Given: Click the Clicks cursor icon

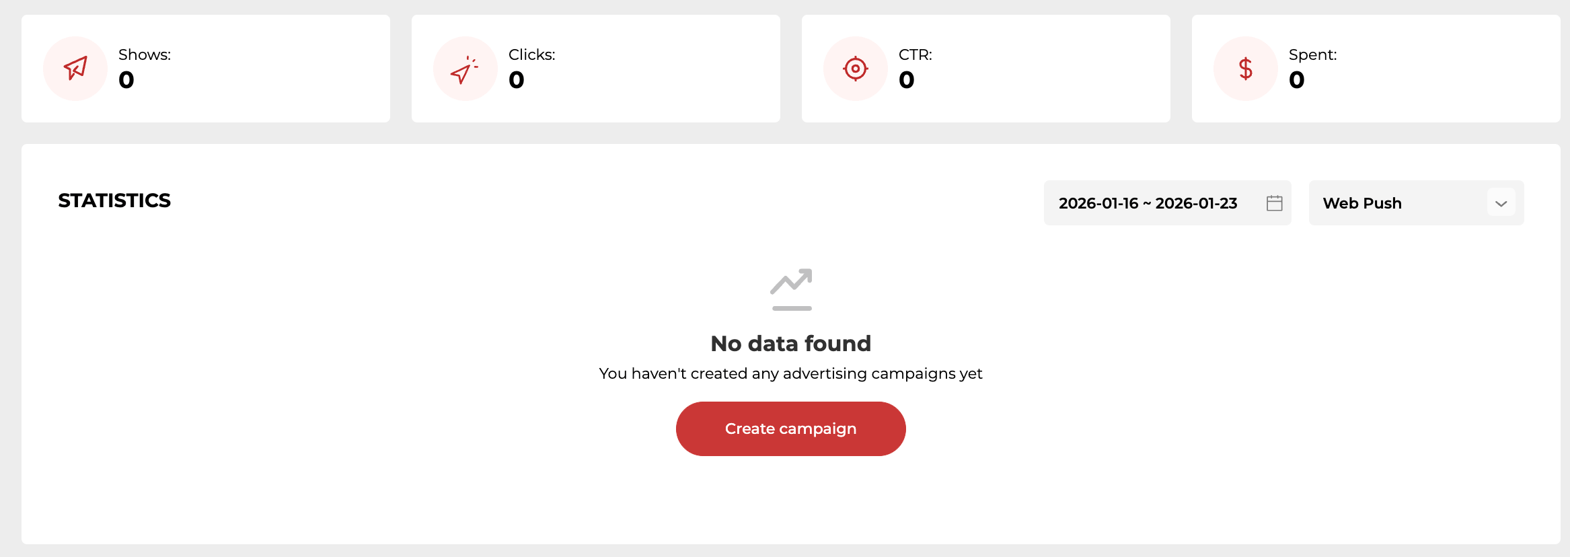Looking at the screenshot, I should [x=465, y=69].
